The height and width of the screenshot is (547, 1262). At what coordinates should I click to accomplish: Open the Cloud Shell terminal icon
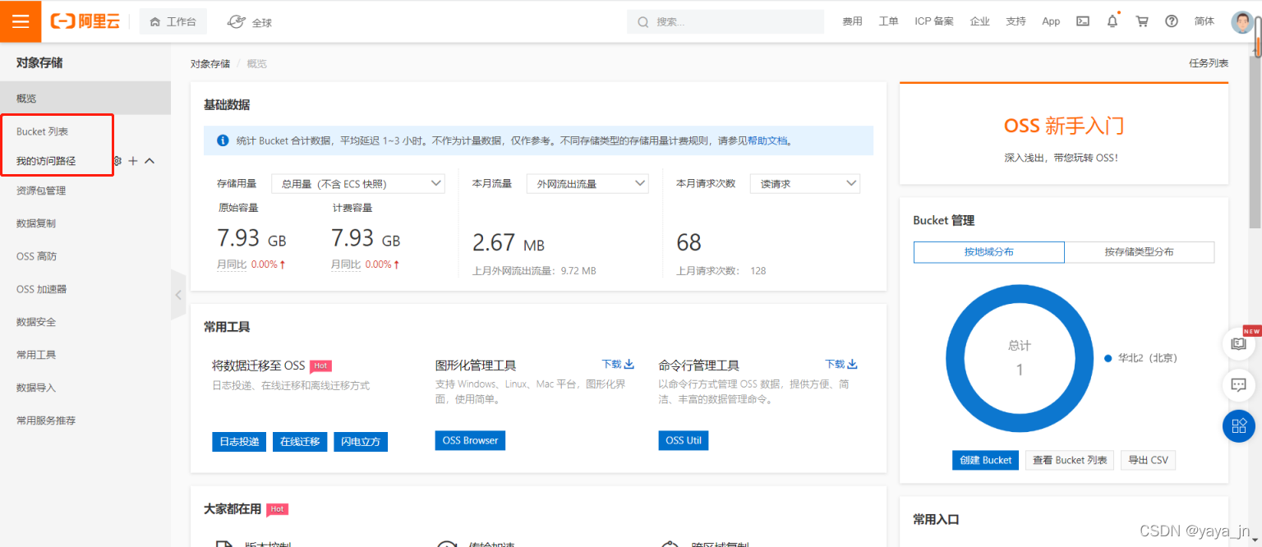pyautogui.click(x=1083, y=21)
